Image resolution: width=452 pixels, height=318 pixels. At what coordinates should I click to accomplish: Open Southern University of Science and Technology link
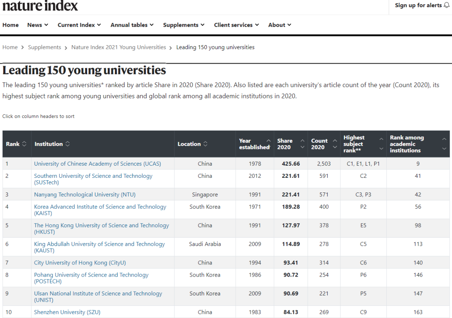coord(93,179)
